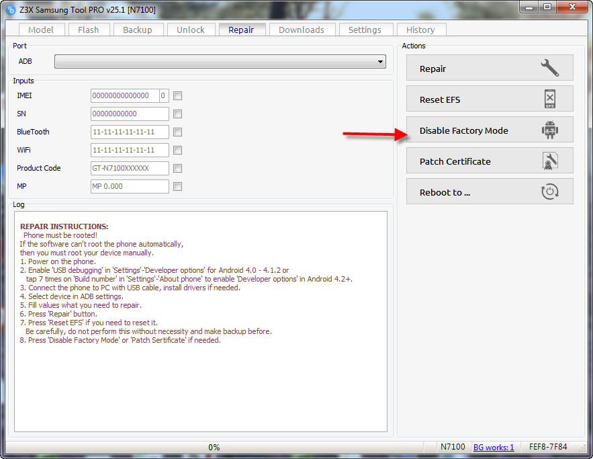Open the Backup tab
The width and height of the screenshot is (593, 459).
pyautogui.click(x=138, y=30)
